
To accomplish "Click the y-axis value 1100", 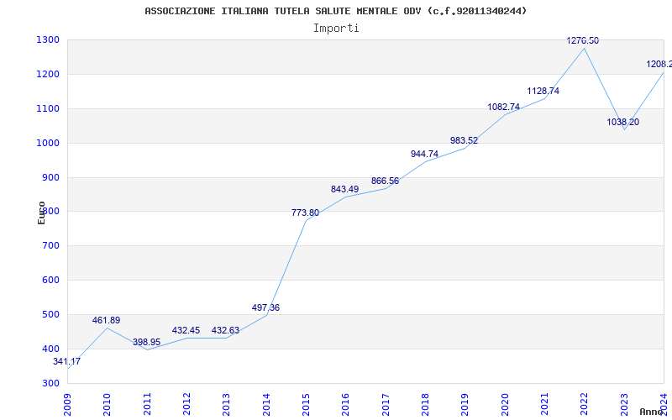I will tap(48, 109).
